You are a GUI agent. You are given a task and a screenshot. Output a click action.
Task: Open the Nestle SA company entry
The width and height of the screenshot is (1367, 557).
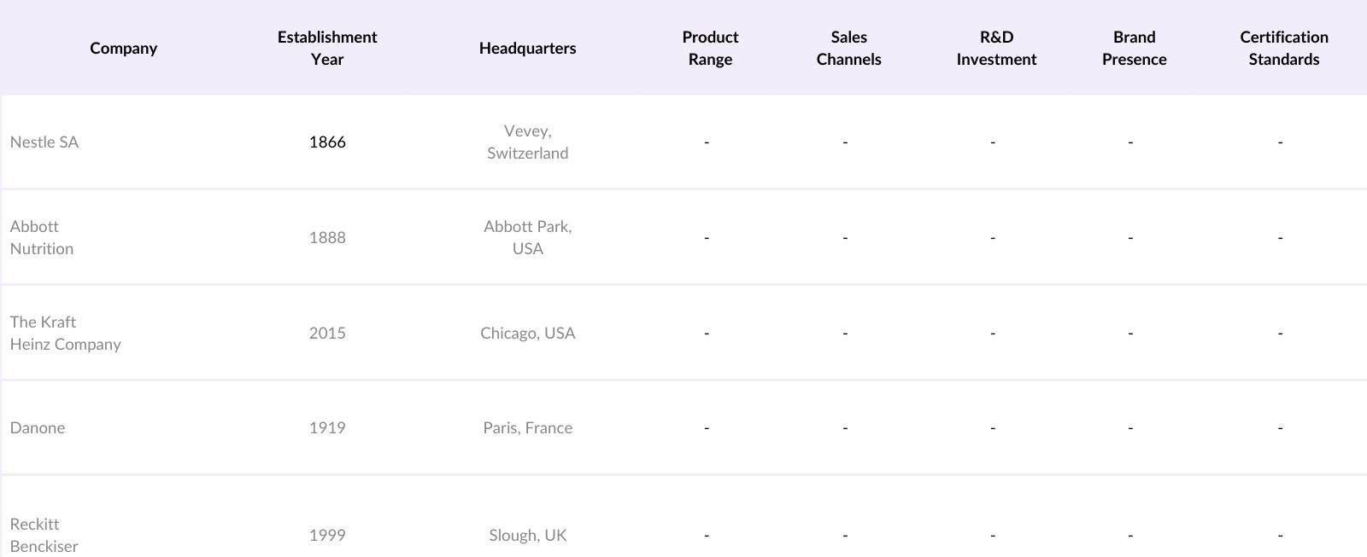click(x=44, y=142)
